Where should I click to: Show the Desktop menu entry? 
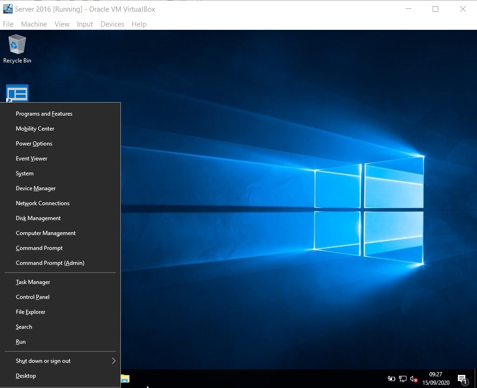[60, 375]
